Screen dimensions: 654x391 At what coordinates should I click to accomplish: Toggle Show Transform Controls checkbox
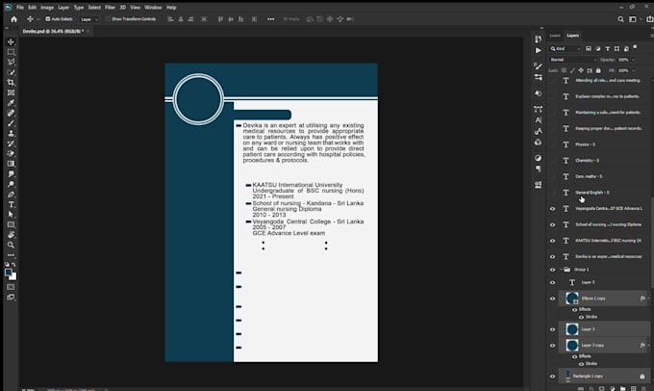pyautogui.click(x=108, y=19)
